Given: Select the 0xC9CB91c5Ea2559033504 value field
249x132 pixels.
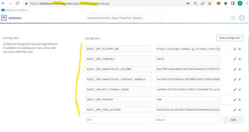Looking at the screenshot, I should [188, 110].
